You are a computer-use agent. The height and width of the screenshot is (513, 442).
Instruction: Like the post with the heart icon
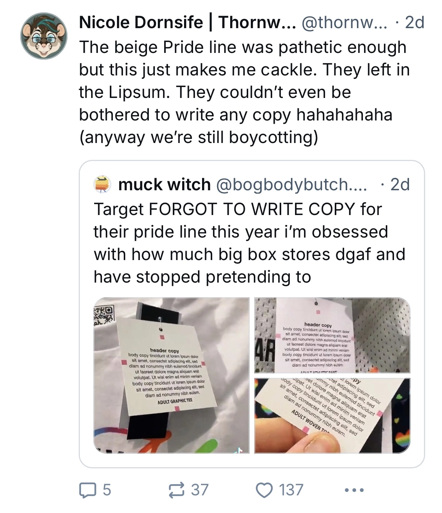pyautogui.click(x=264, y=490)
